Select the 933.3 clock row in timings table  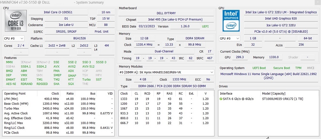pos(166,113)
